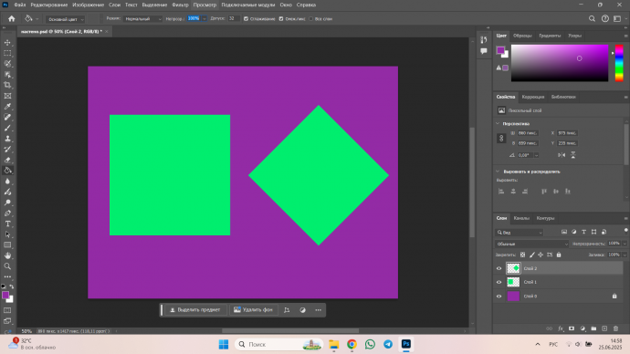630x354 pixels.
Task: Open the layer Заливка dropdown arrow
Action: tap(624, 255)
